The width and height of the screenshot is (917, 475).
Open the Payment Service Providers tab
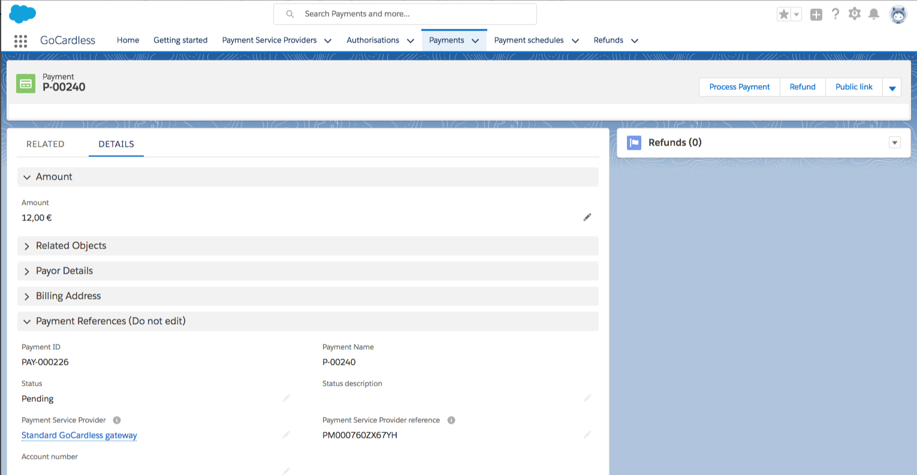[x=270, y=40]
